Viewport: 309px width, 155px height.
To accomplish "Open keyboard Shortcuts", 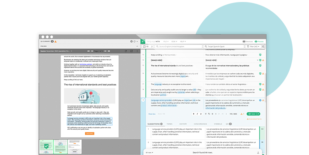I will pos(248,41).
